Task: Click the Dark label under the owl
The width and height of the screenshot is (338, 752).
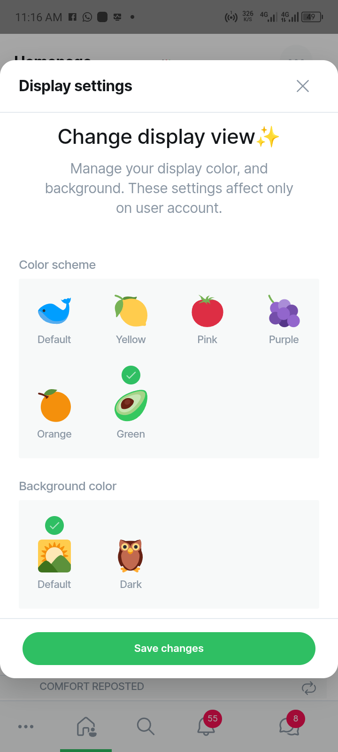Action: tap(131, 585)
